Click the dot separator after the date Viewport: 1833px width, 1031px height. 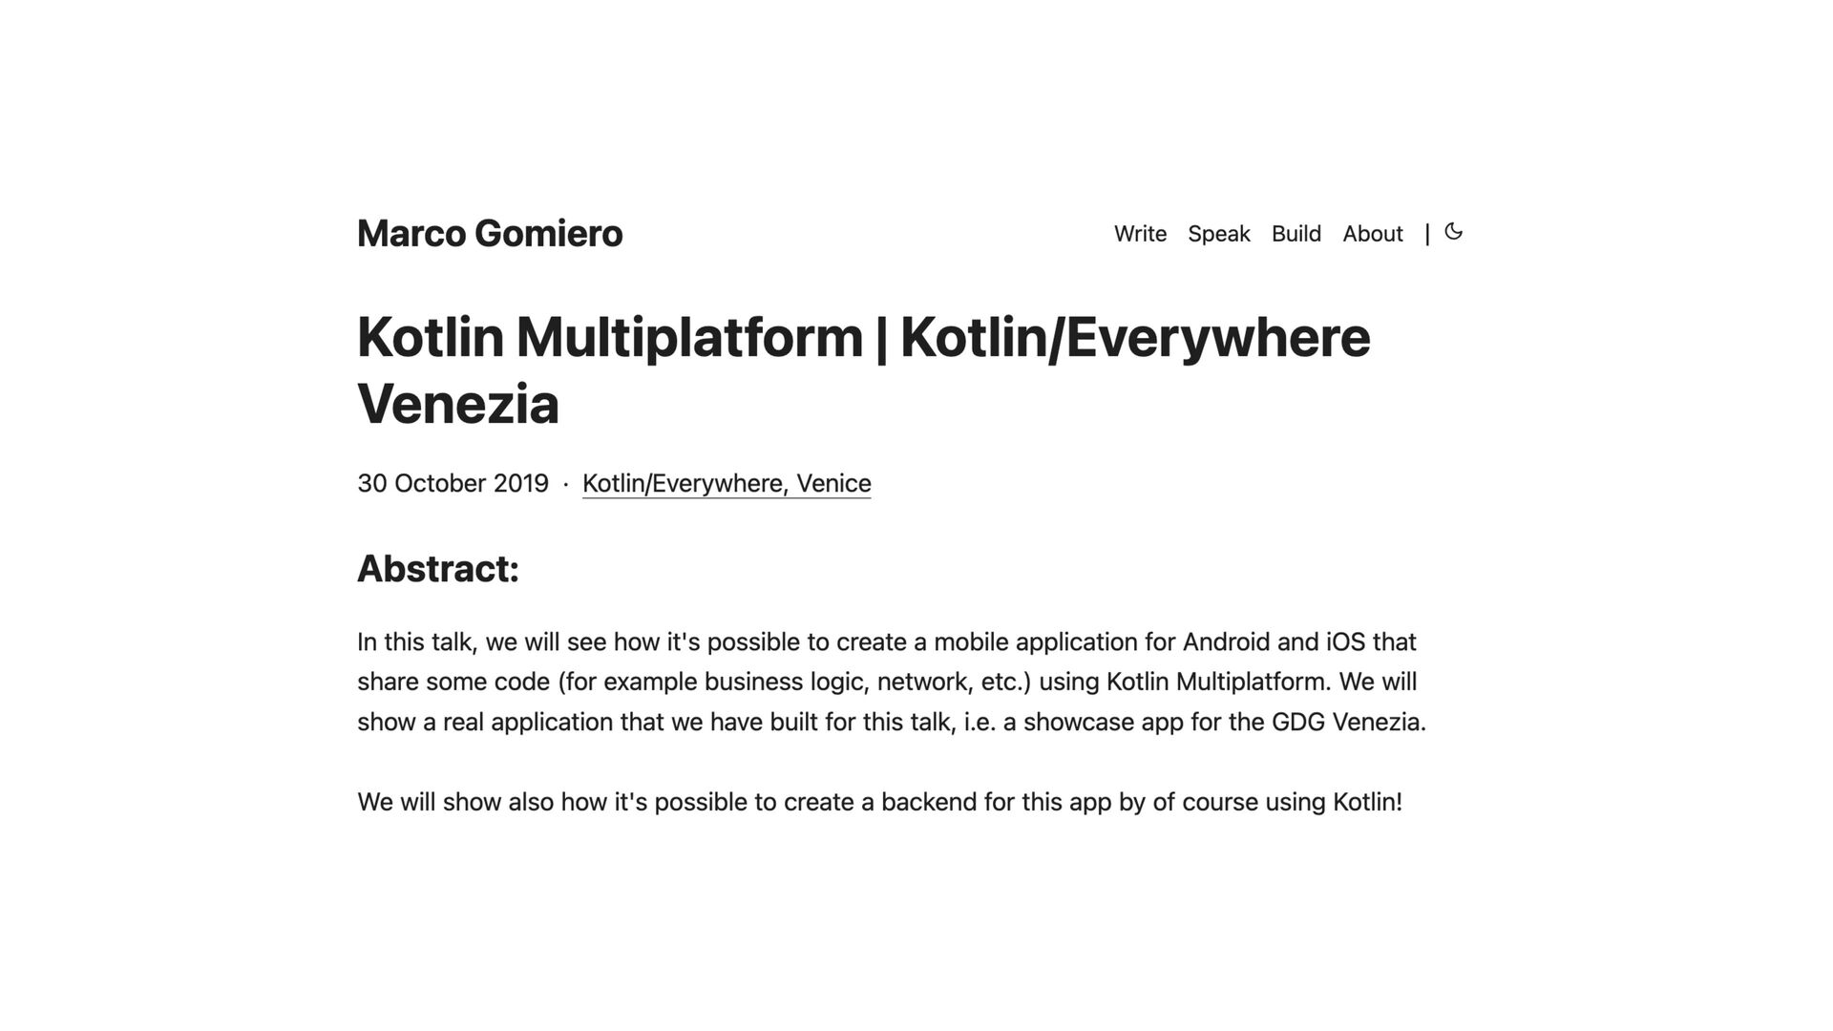point(566,484)
